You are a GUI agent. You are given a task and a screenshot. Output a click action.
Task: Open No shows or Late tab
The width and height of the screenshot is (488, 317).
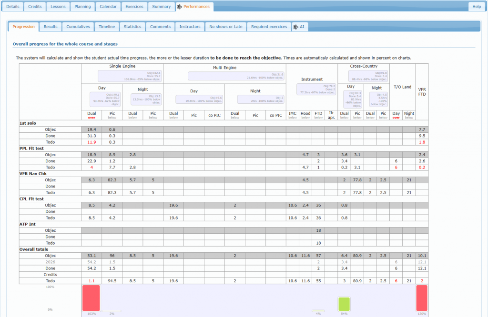[x=225, y=27]
